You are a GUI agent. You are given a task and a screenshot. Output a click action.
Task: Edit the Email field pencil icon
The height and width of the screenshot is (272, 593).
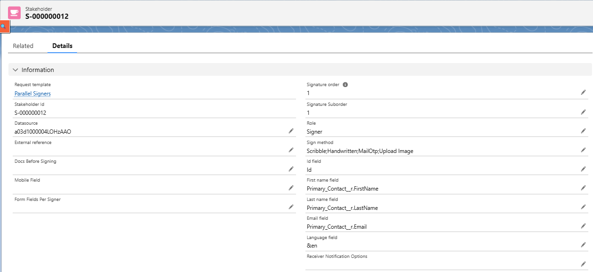pyautogui.click(x=583, y=226)
